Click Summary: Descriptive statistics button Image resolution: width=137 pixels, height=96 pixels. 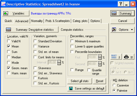(32, 30)
